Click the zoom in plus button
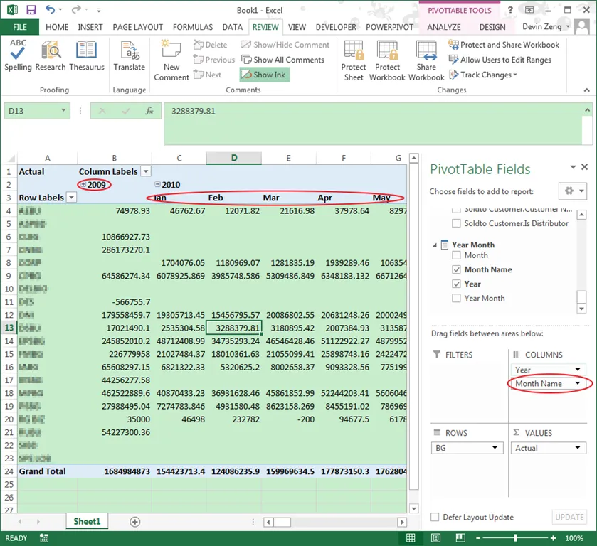 [553, 538]
